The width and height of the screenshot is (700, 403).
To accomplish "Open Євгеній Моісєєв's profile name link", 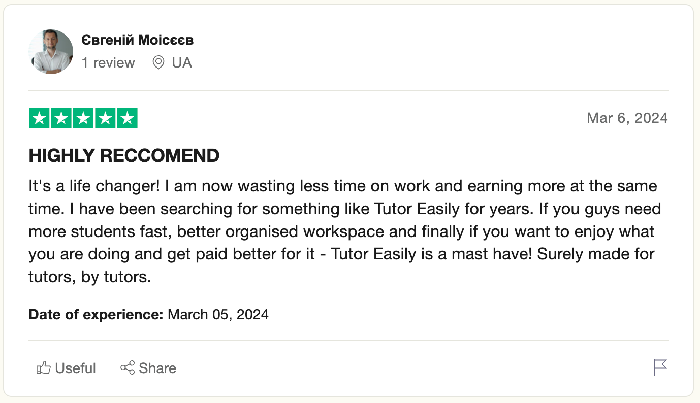I will (137, 40).
